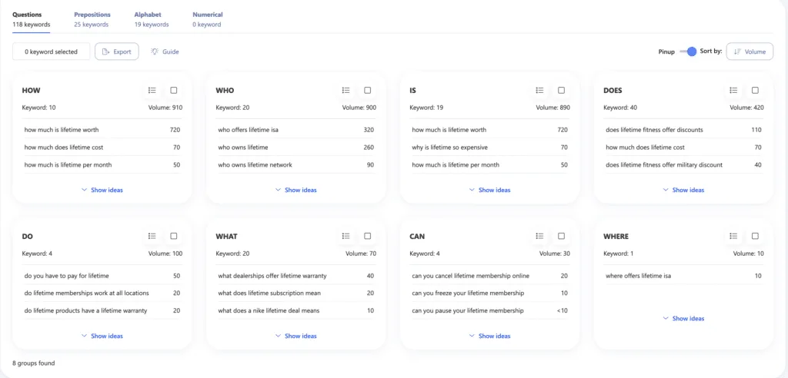Click the Export button
Image resolution: width=788 pixels, height=378 pixels.
(117, 51)
